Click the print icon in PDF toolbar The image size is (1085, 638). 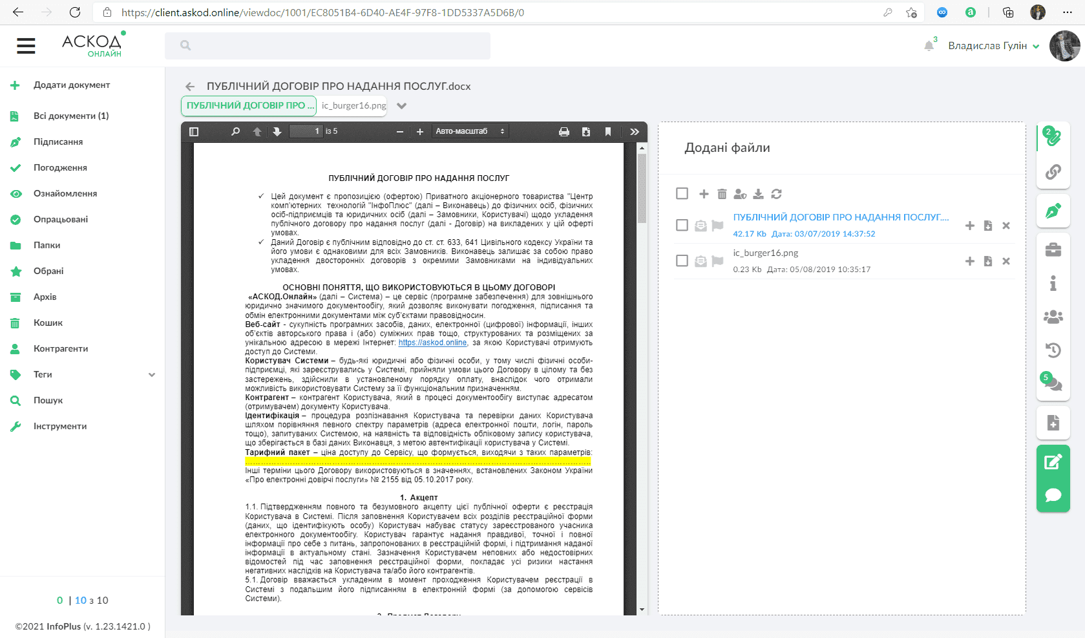[564, 132]
